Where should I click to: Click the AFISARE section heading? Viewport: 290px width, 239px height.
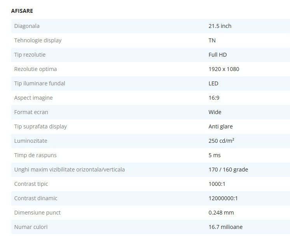click(22, 11)
